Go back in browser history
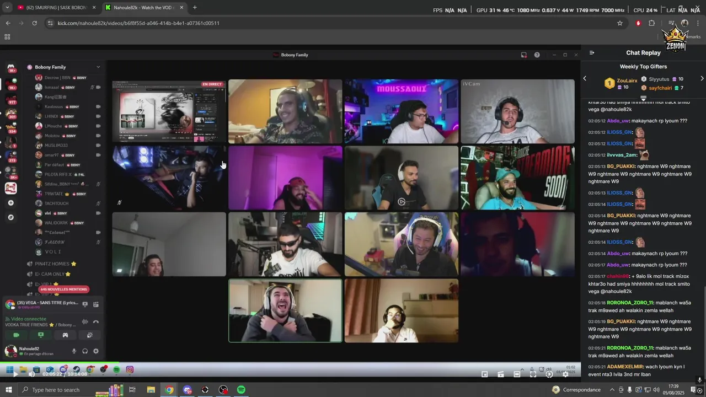The image size is (706, 397). [x=8, y=23]
